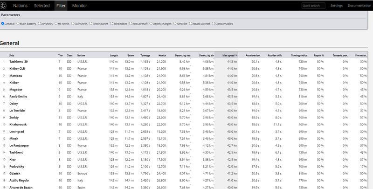
Task: Open the Khabarovsk ship entry
Action: pos(18,124)
